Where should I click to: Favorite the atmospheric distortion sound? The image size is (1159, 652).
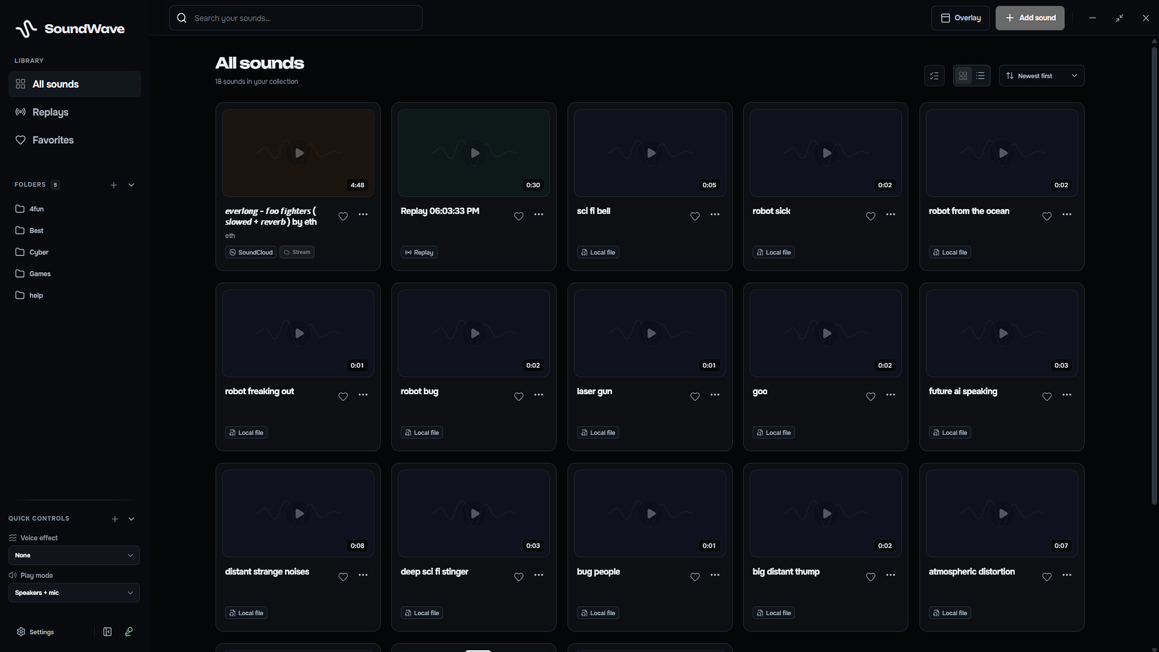[1047, 577]
